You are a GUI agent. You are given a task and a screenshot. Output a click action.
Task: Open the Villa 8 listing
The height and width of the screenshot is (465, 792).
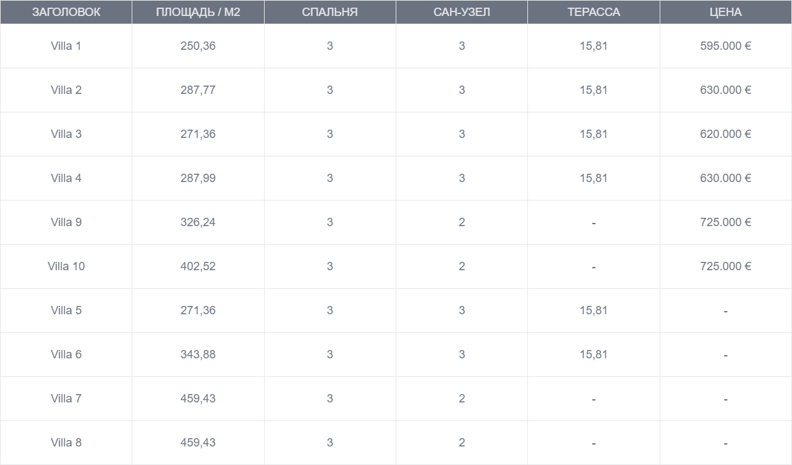click(66, 443)
